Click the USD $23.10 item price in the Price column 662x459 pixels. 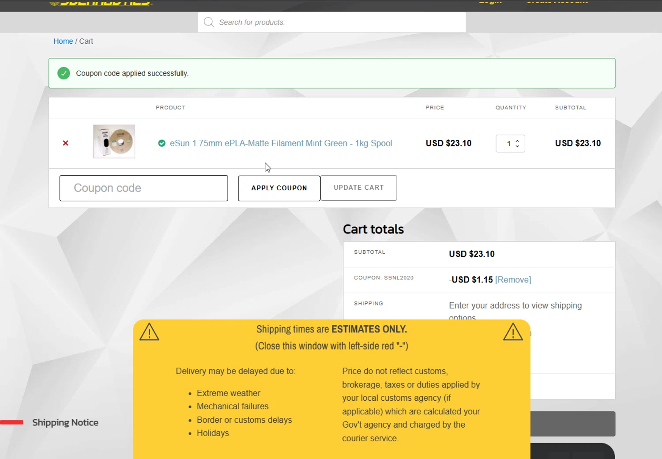tap(448, 143)
